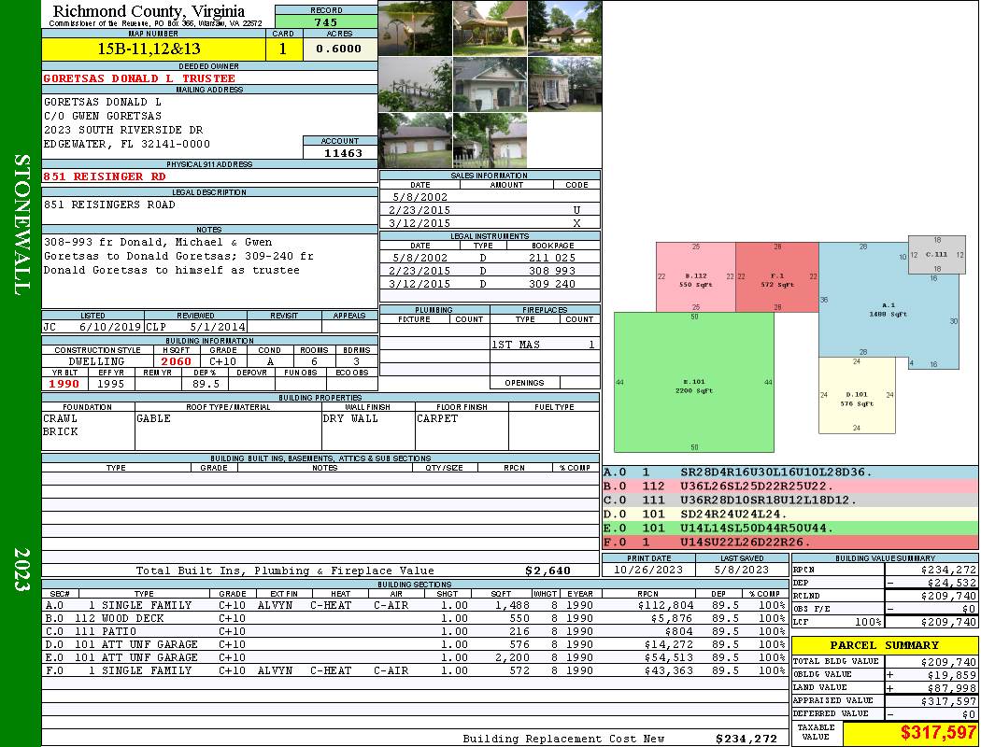Open the foggy pier photo
Viewport: 981px width, 747px height.
(416, 84)
